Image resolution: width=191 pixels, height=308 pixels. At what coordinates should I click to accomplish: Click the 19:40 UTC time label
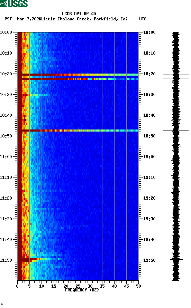pyautogui.click(x=149, y=239)
